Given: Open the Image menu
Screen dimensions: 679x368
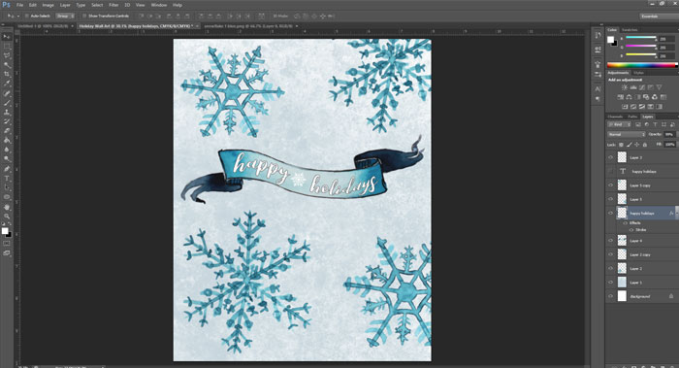Looking at the screenshot, I should 48,5.
